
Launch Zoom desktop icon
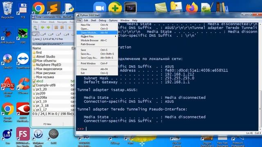(x=99, y=8)
